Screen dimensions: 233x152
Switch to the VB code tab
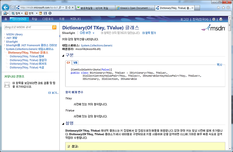click(75, 63)
